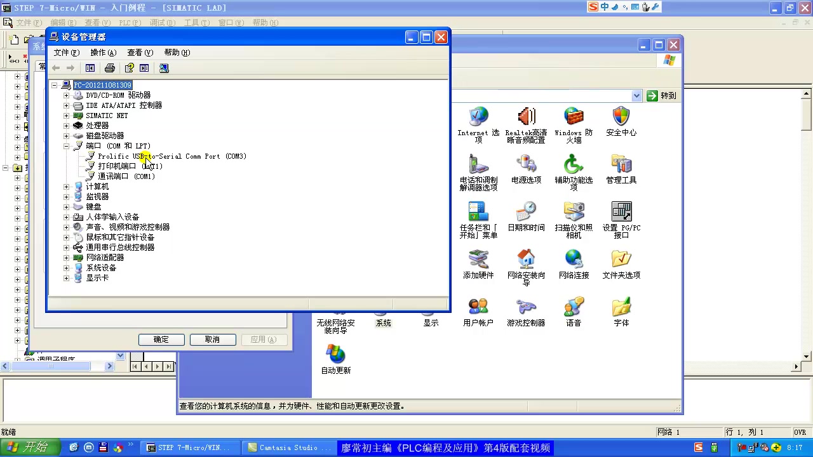Open the 帮助(H) menu in Device Manager

(x=177, y=53)
